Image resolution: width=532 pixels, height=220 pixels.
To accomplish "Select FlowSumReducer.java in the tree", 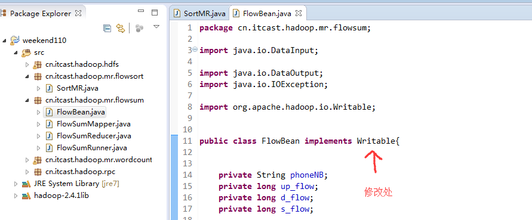I will [94, 136].
